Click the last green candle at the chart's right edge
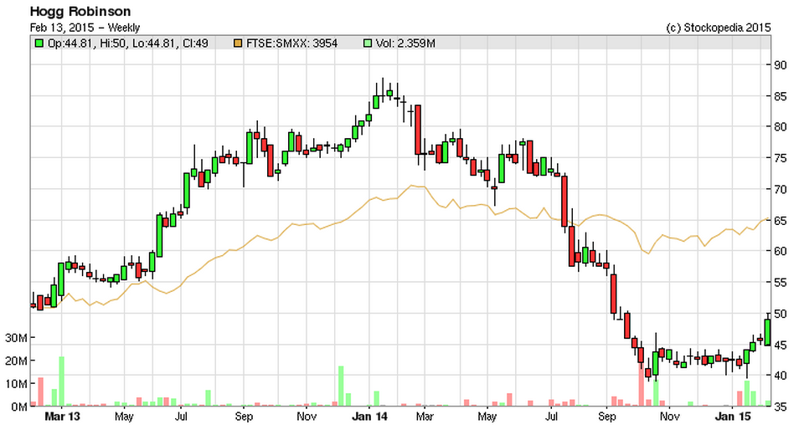 (767, 333)
